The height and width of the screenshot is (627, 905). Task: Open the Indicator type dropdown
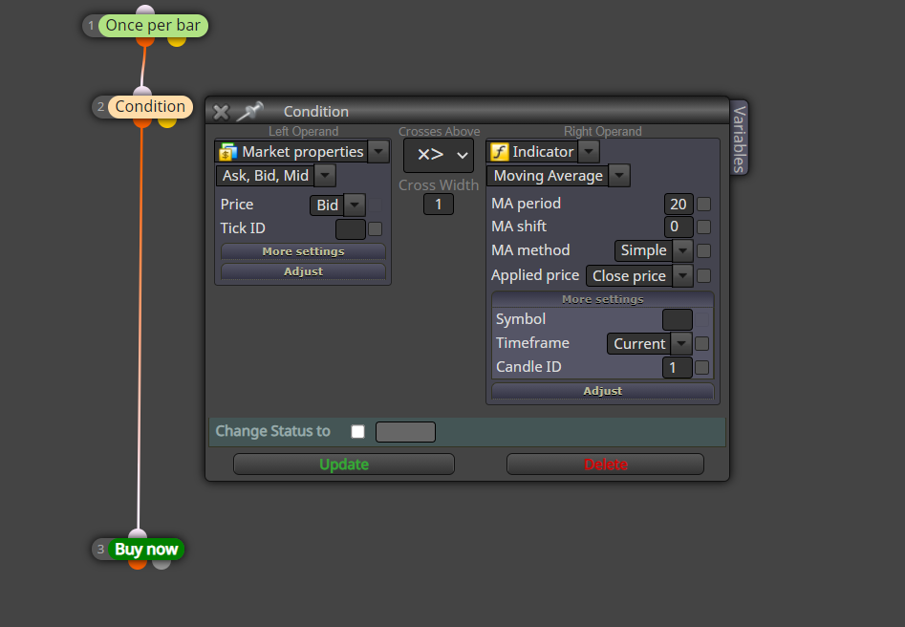tap(589, 152)
